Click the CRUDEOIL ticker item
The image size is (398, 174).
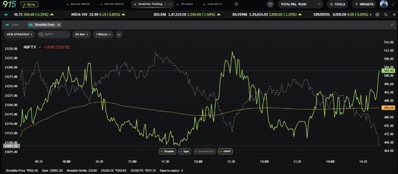(343, 14)
